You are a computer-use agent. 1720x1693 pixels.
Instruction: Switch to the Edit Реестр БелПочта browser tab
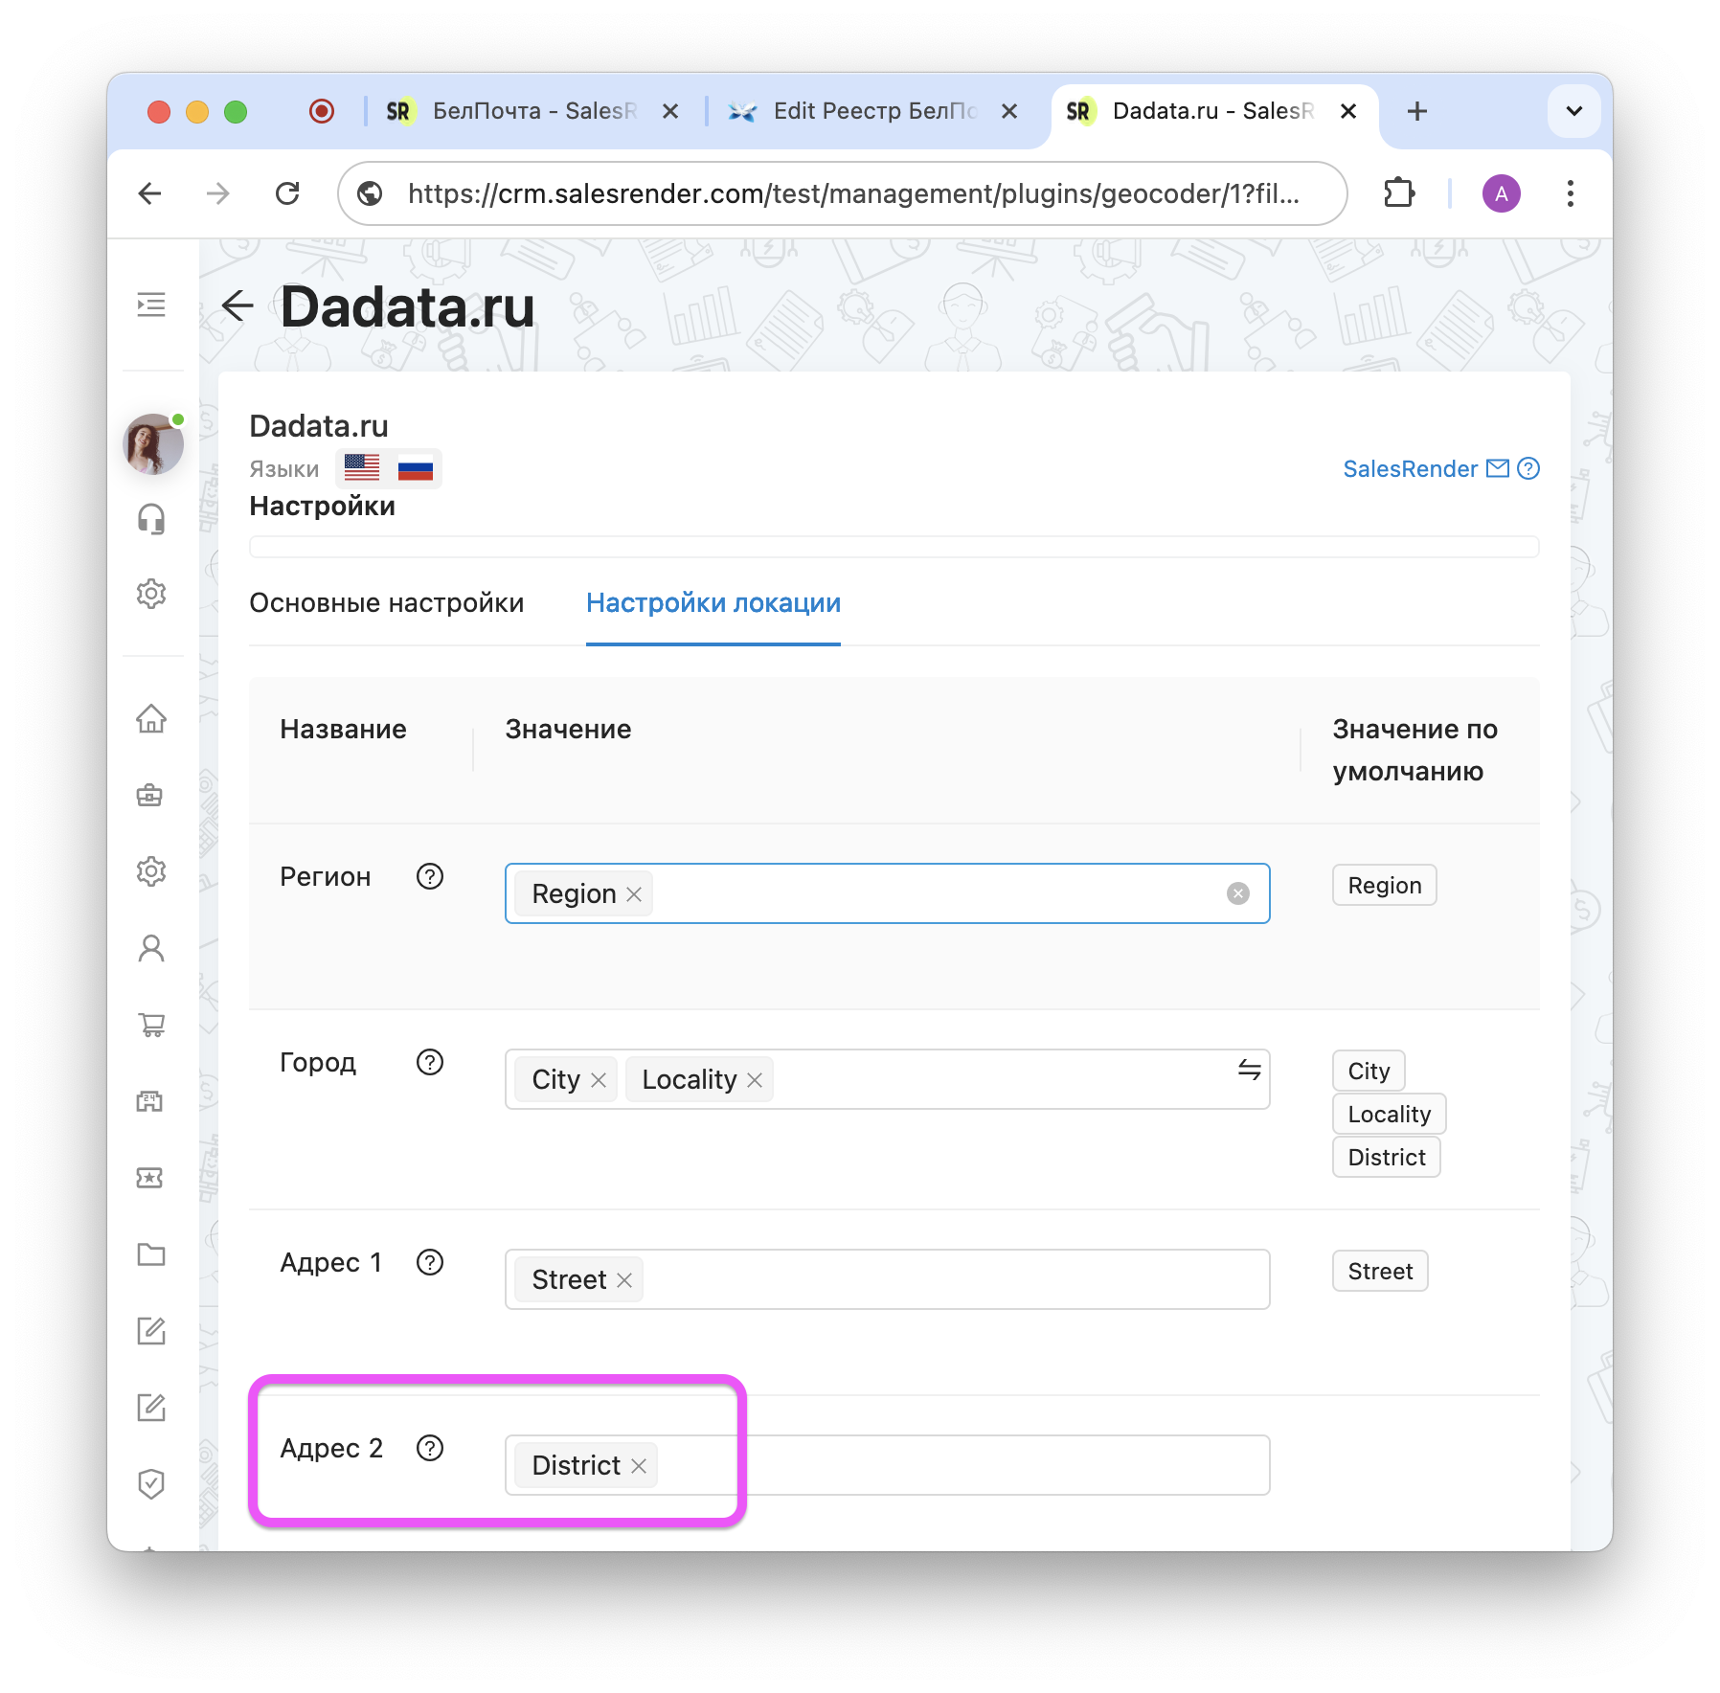[871, 111]
